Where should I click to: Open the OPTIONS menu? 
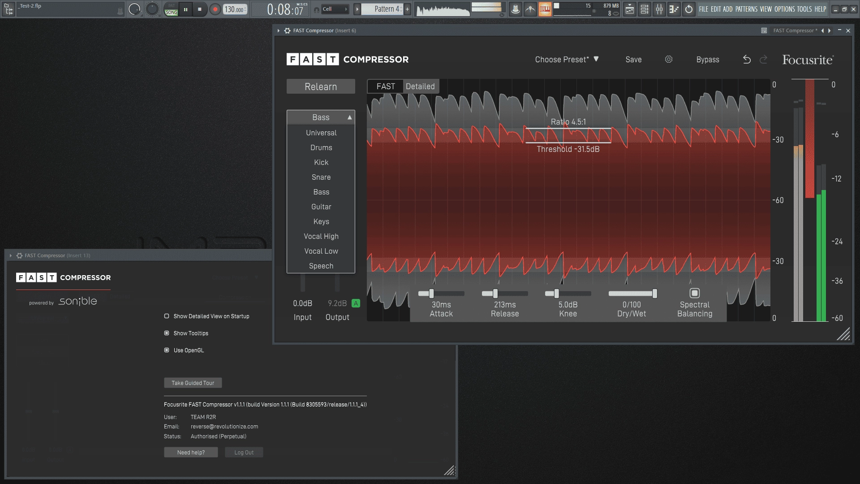click(x=785, y=9)
